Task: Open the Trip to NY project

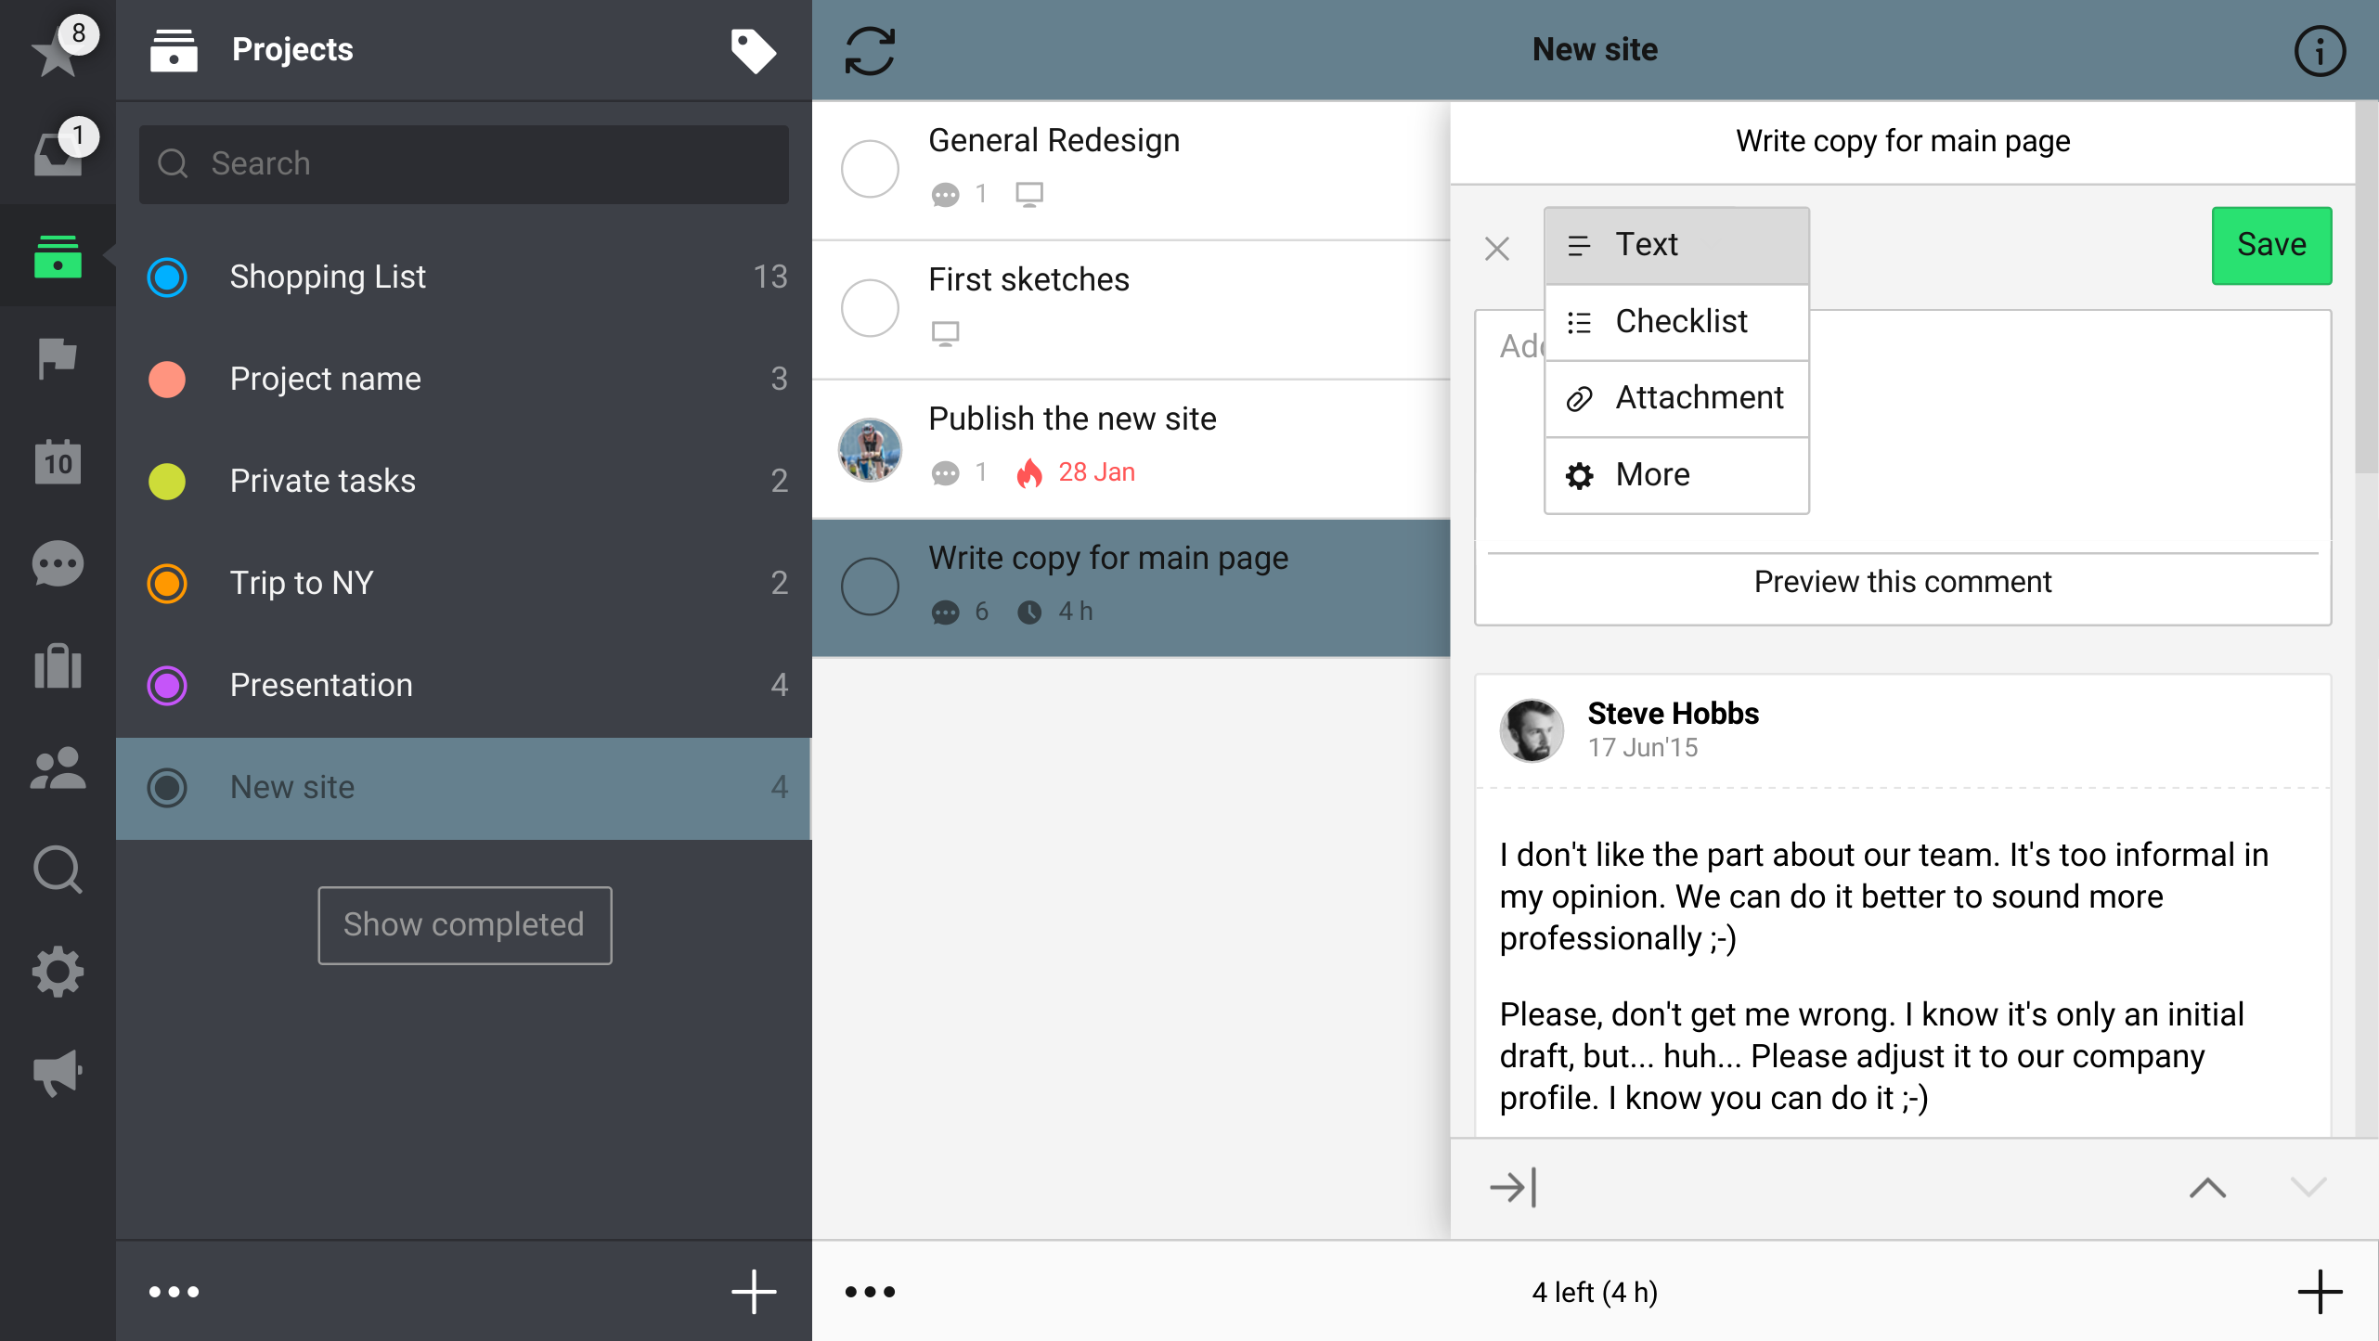Action: (464, 583)
